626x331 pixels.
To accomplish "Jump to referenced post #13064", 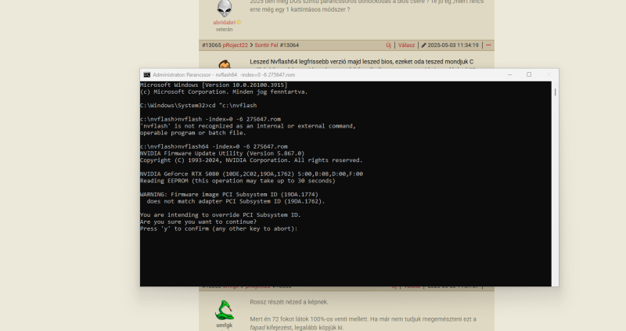I will (290, 45).
